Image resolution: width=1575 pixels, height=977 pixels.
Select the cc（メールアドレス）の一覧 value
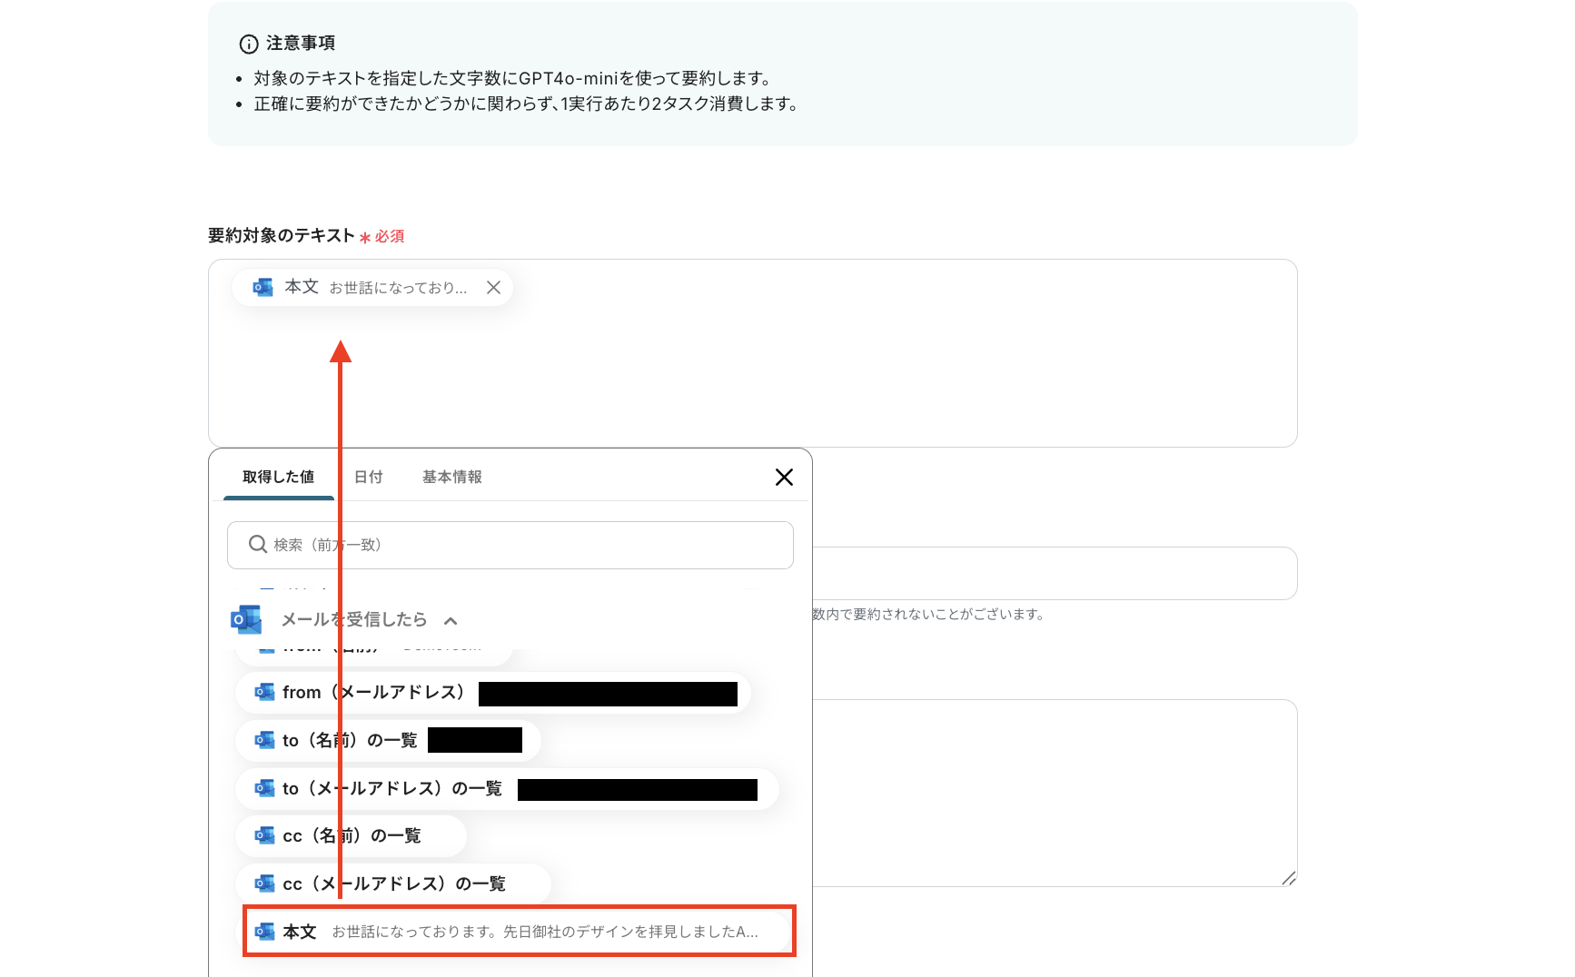[x=393, y=884]
